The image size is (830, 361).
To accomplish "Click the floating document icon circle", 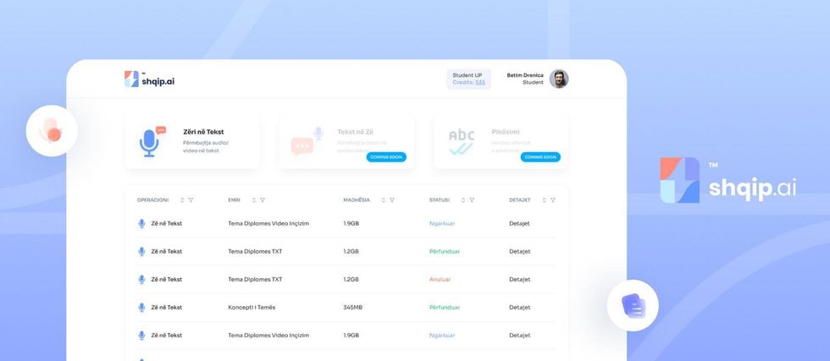I will pyautogui.click(x=633, y=304).
